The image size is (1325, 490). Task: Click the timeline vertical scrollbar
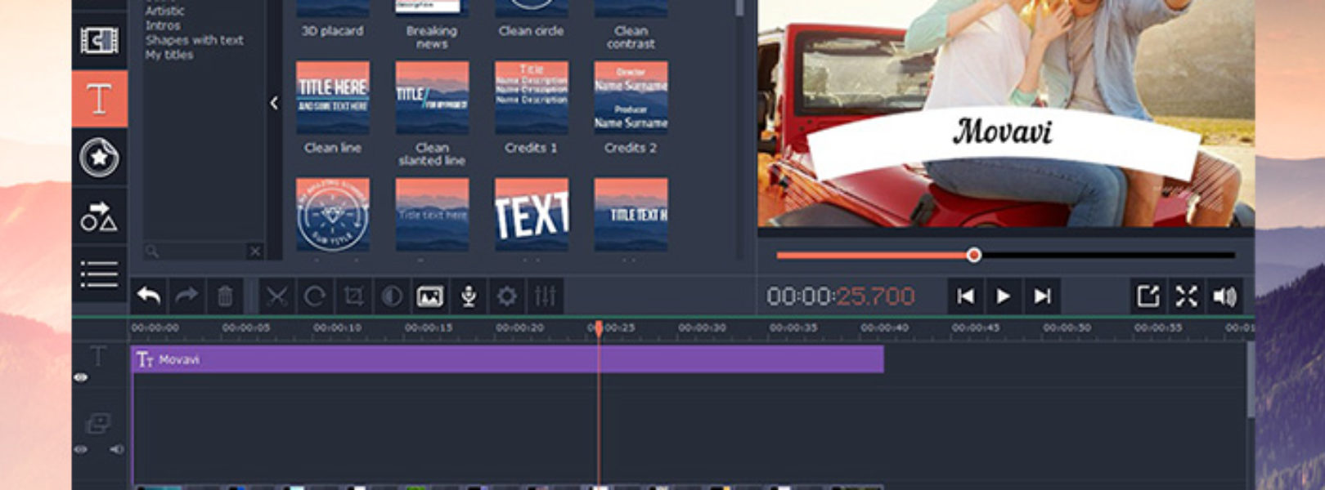tap(1249, 381)
